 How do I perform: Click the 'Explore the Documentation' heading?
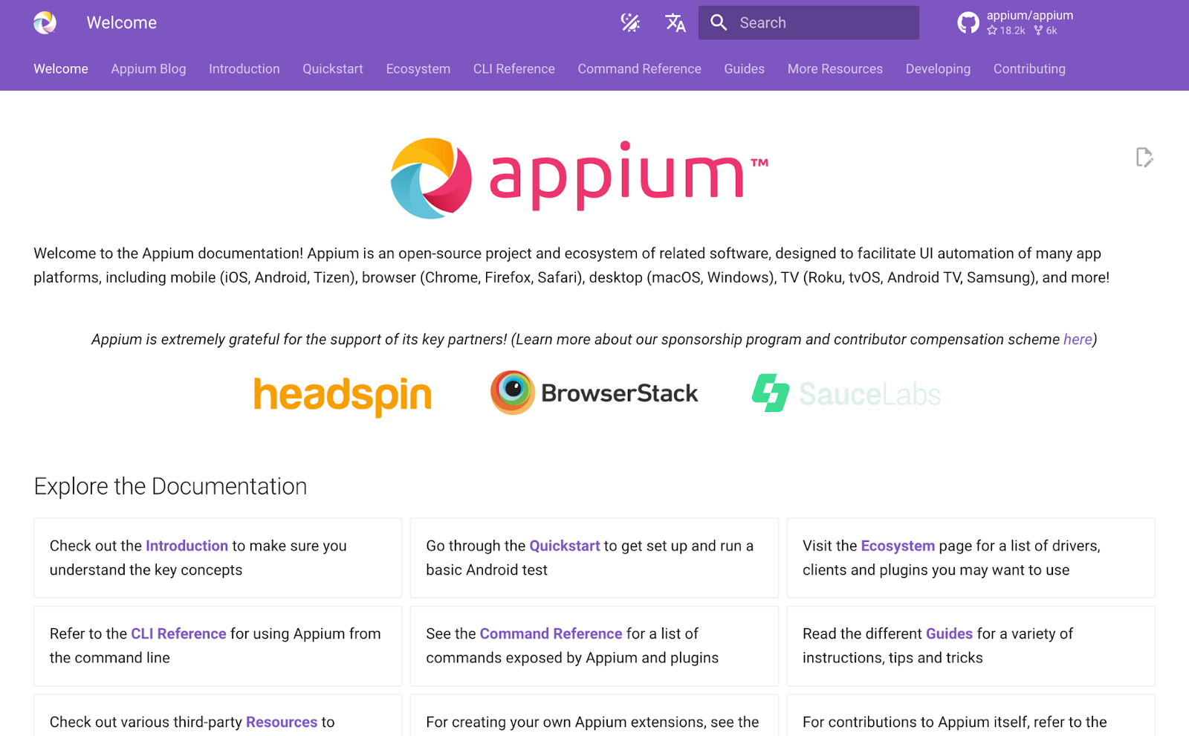[x=170, y=486]
